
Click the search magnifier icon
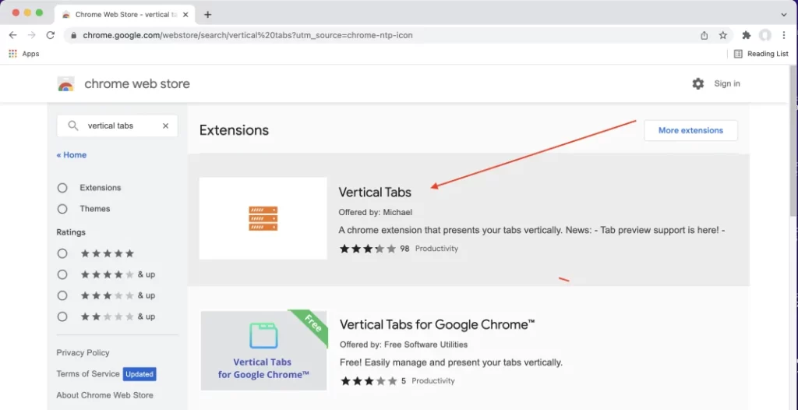point(73,125)
